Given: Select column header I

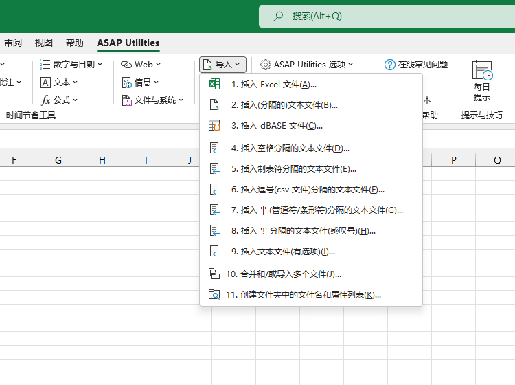Looking at the screenshot, I should coord(146,160).
